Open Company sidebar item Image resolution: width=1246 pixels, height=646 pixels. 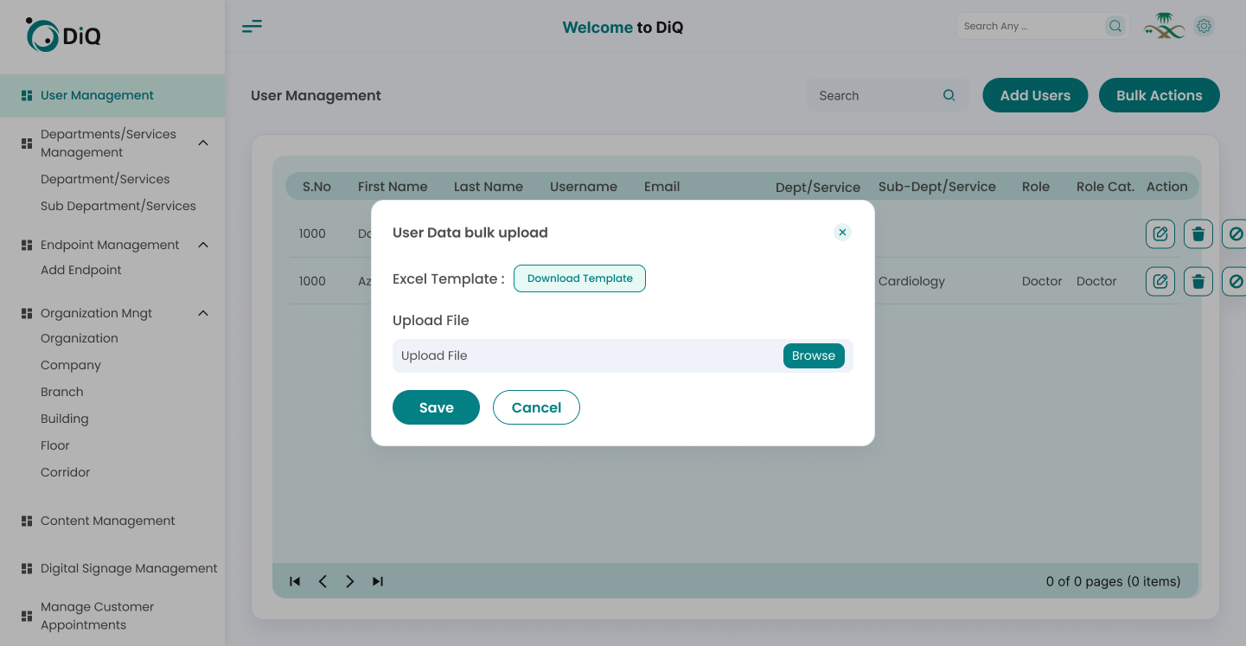[71, 365]
